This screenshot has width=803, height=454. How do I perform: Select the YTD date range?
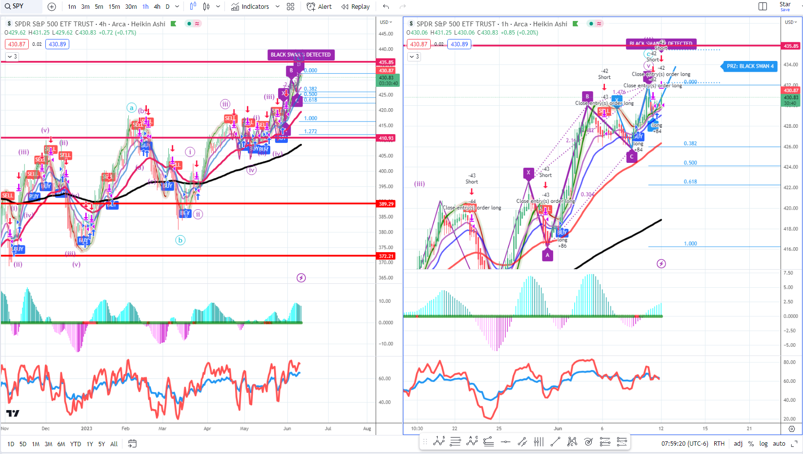coord(76,444)
